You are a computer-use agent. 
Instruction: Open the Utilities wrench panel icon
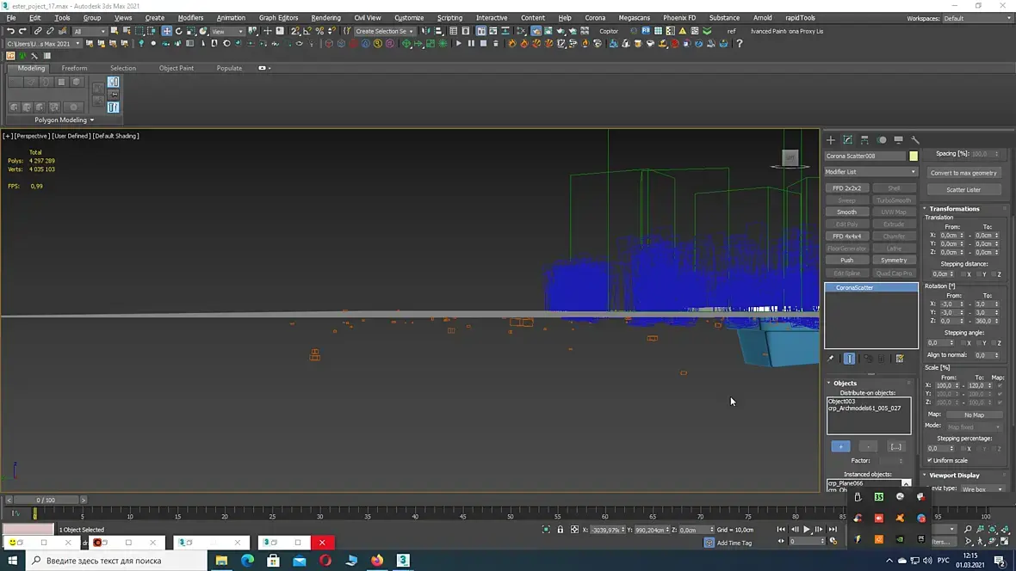pyautogui.click(x=915, y=139)
